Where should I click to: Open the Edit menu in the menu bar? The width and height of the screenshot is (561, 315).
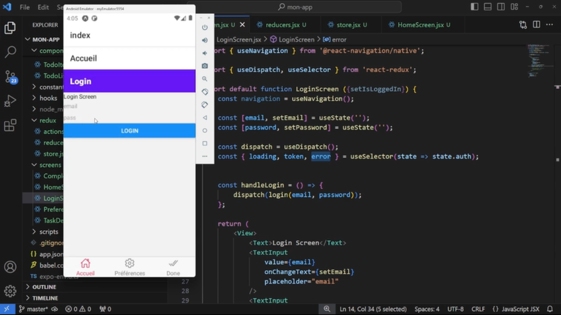tap(43, 7)
